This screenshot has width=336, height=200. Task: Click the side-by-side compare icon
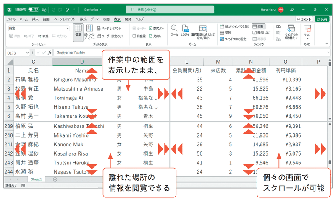(278, 26)
